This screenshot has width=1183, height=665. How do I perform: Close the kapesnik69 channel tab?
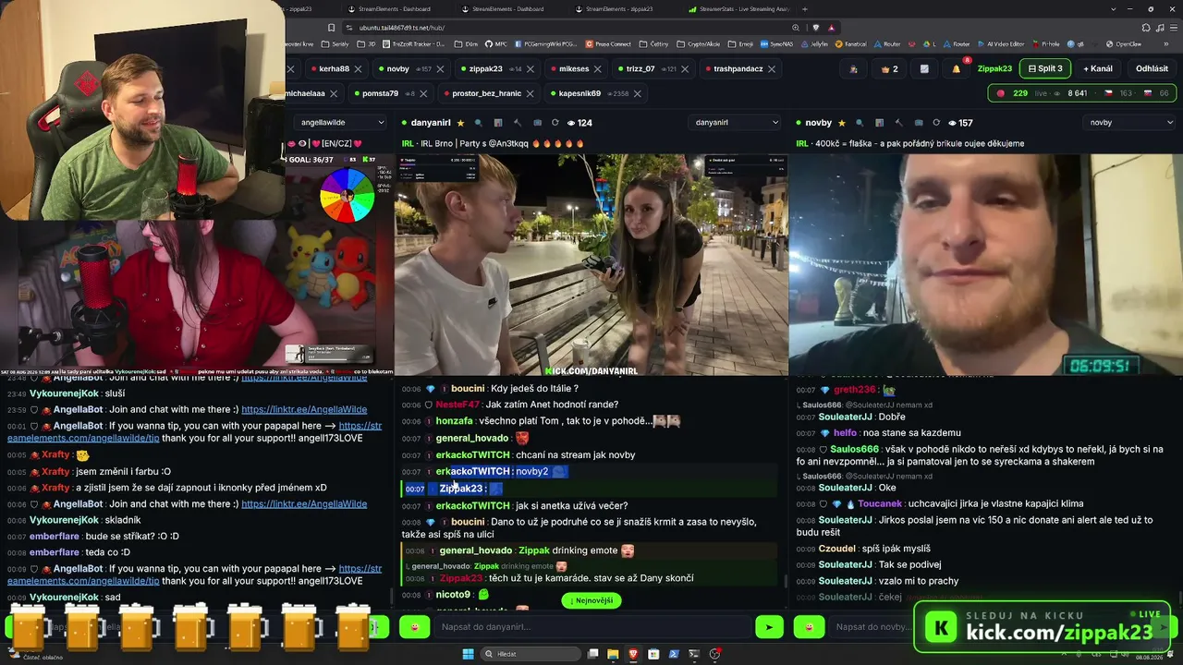(638, 93)
